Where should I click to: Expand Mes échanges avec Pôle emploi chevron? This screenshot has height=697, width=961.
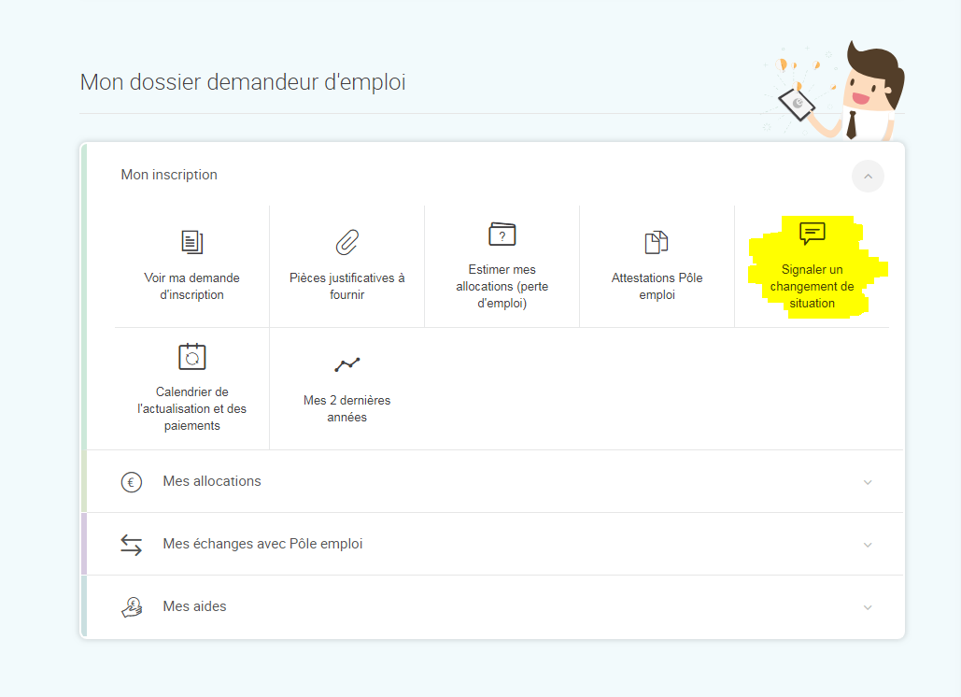868,545
